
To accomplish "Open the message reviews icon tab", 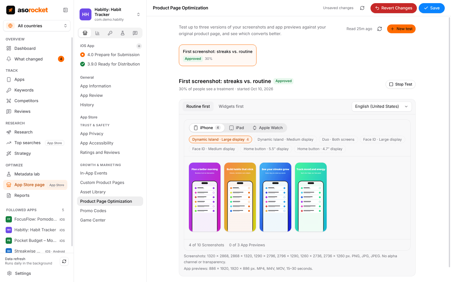I will (135, 33).
